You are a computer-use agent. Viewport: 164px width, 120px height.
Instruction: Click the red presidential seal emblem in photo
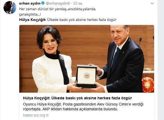point(148,85)
